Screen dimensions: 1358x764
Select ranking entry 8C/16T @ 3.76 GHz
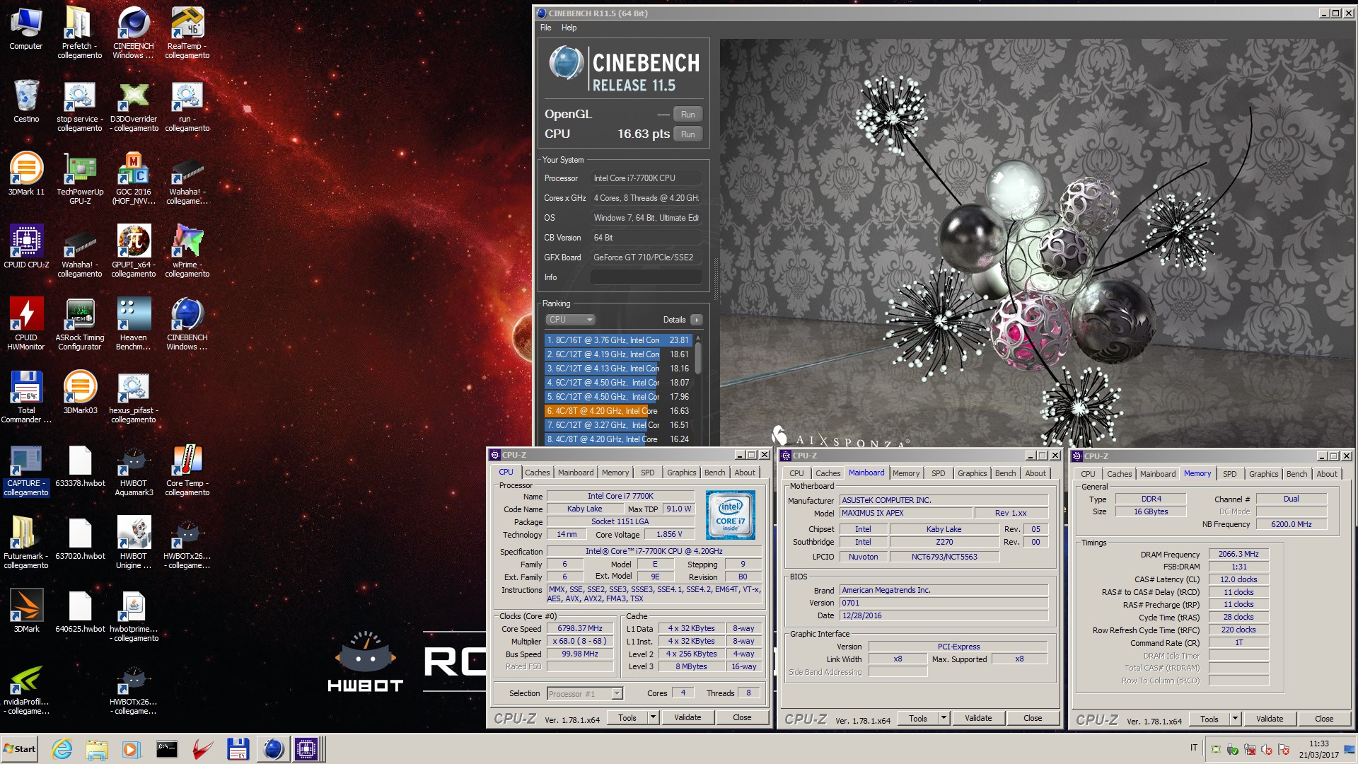pos(617,340)
